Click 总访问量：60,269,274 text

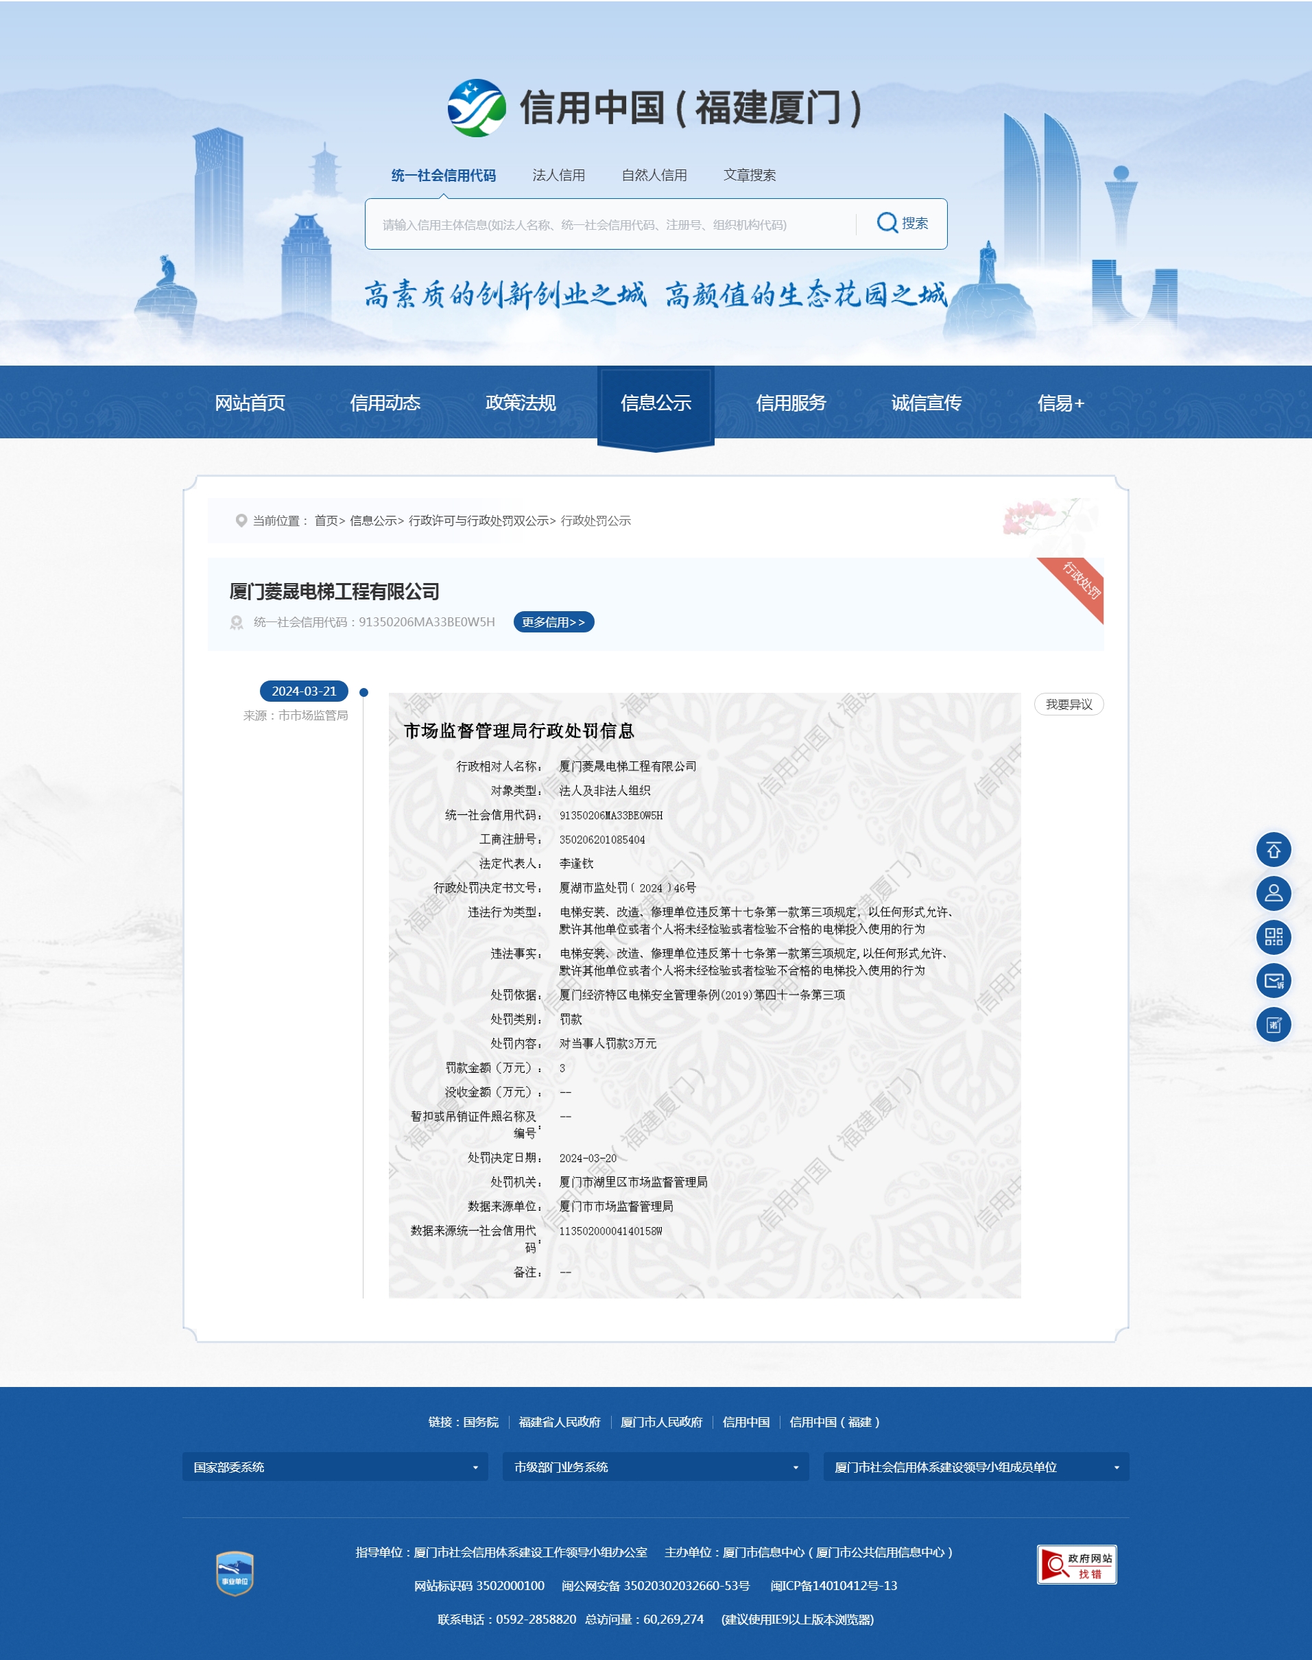coord(644,1620)
